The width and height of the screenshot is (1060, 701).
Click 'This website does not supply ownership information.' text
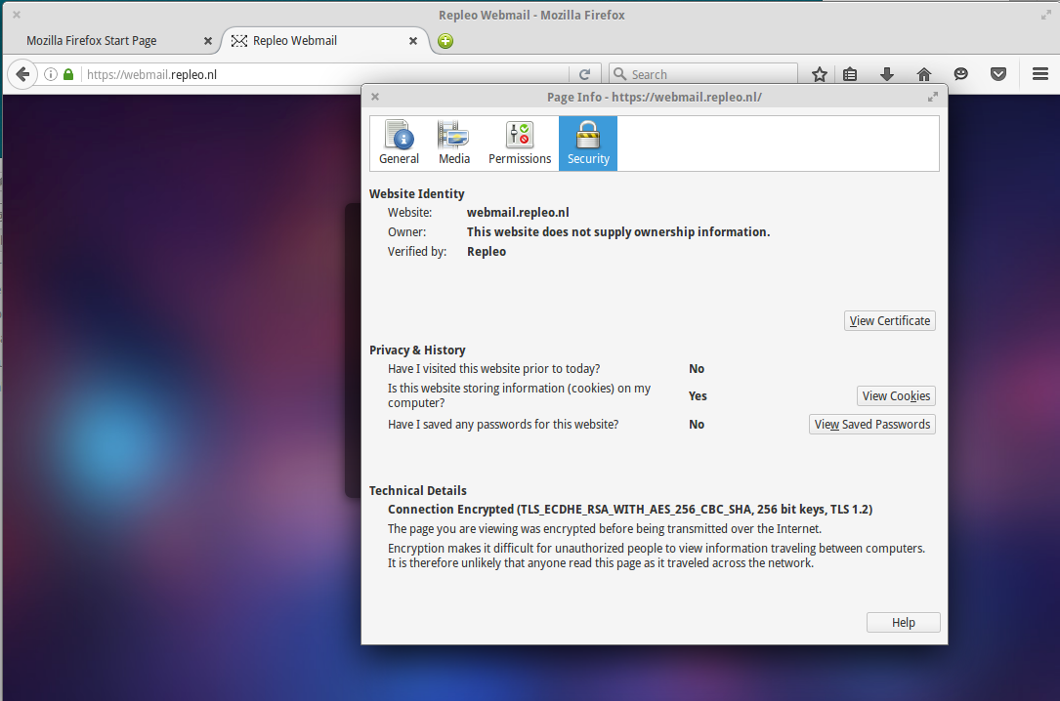point(617,231)
